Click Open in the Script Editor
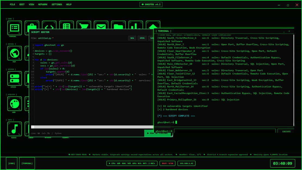 click(142, 38)
